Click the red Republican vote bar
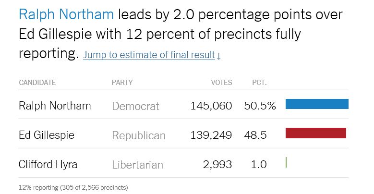The width and height of the screenshot is (374, 194). (315, 133)
